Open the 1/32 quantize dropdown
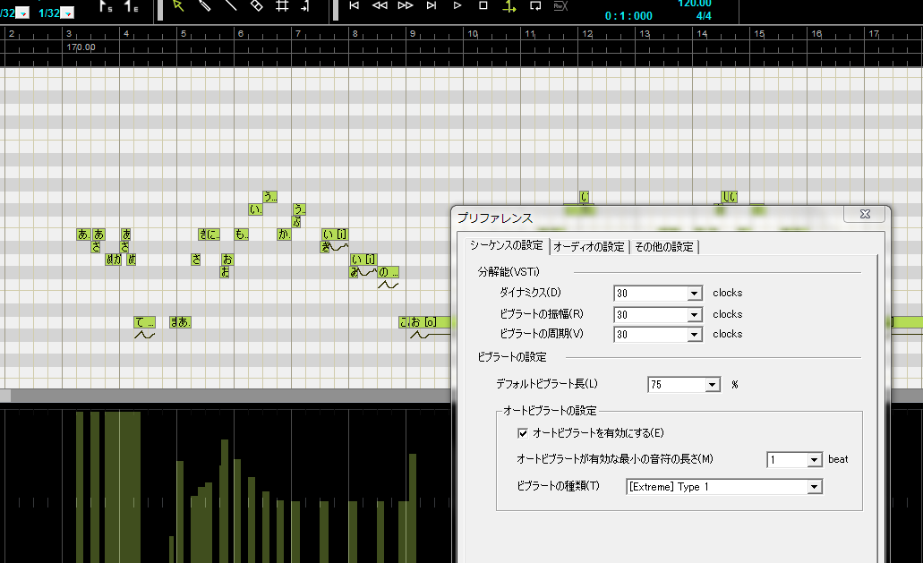 pyautogui.click(x=68, y=13)
